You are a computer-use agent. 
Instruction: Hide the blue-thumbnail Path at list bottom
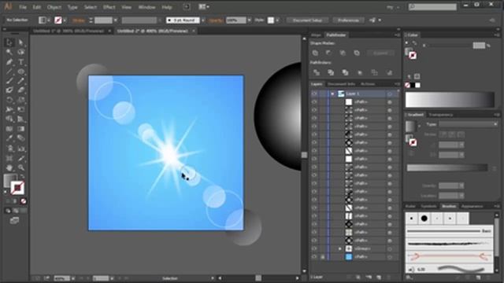314,257
